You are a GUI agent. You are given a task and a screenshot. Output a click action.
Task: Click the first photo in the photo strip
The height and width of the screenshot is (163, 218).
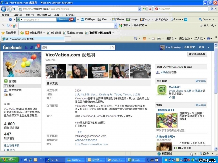56,71
